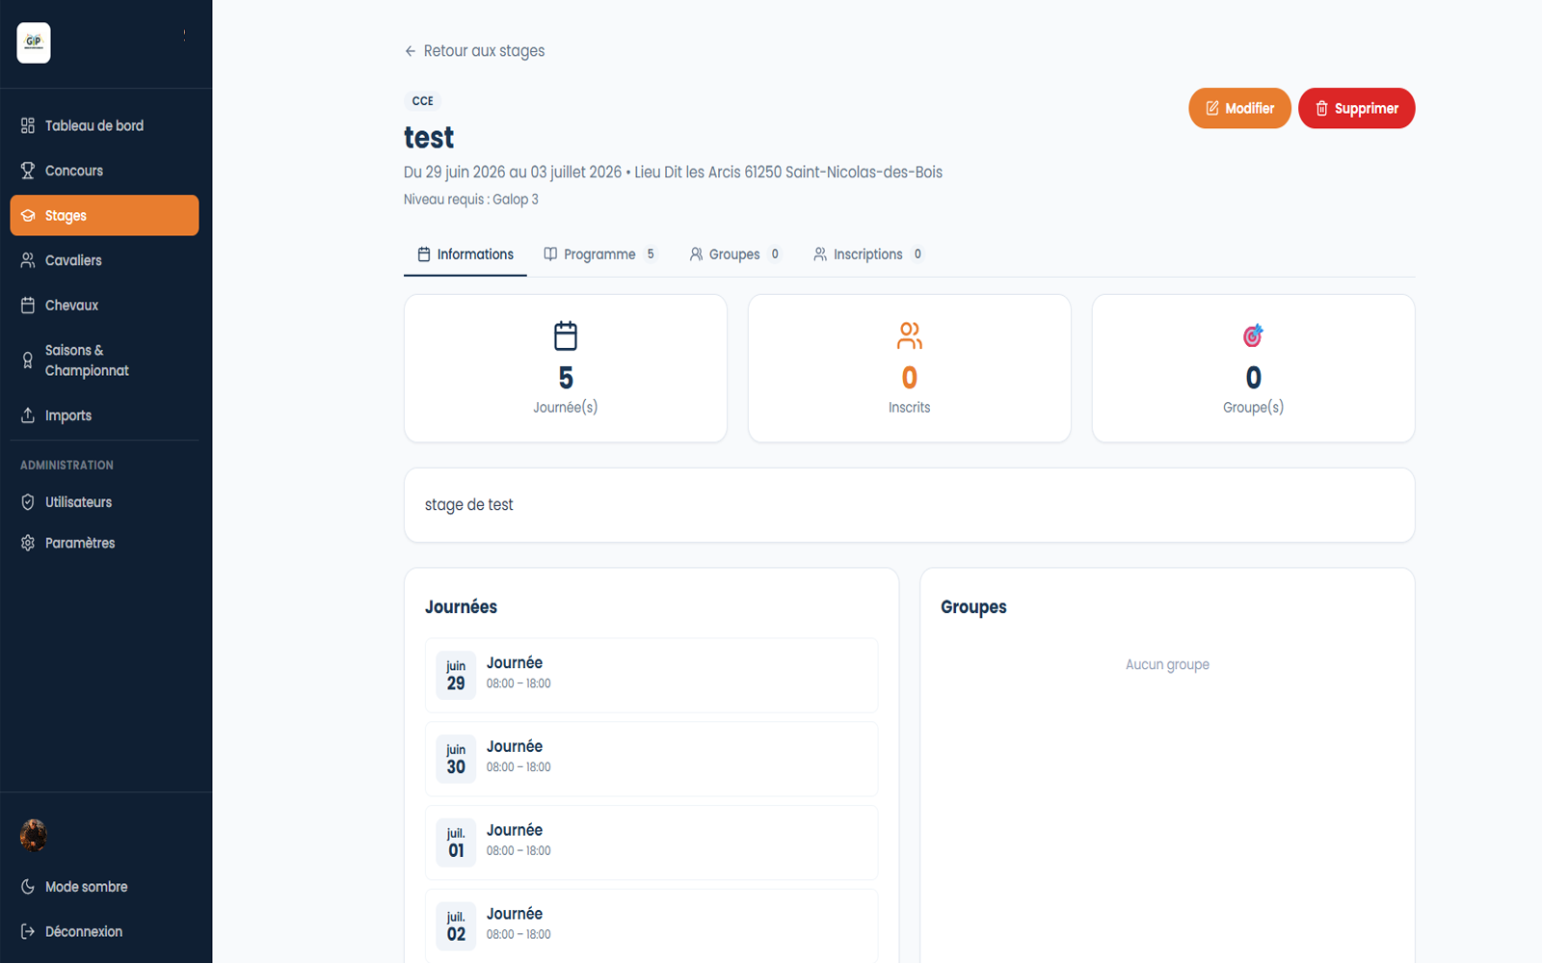Viewport: 1542px width, 964px height.
Task: Click the ADMINISTRATION section label
Action: 66,466
